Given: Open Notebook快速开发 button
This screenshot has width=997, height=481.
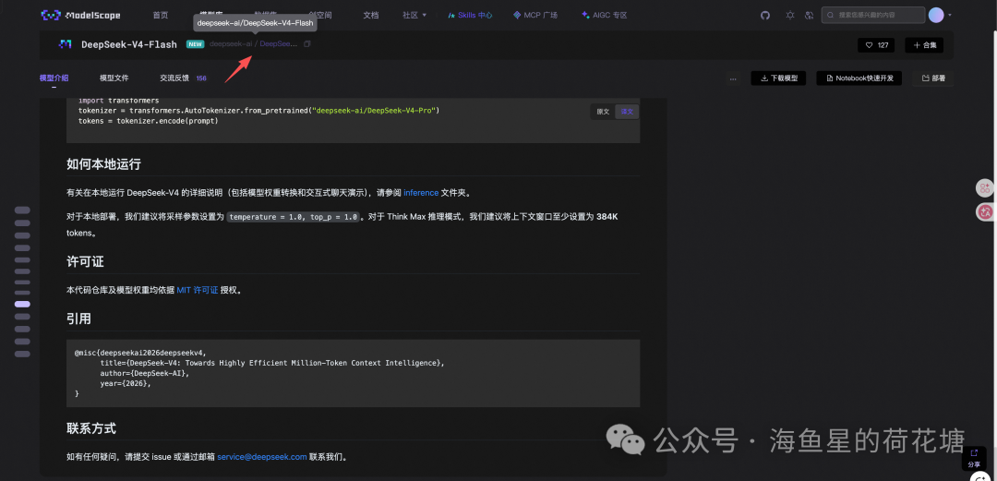Looking at the screenshot, I should coord(859,78).
